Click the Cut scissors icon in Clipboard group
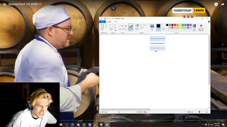This screenshot has height=127, width=227. coord(106,25)
